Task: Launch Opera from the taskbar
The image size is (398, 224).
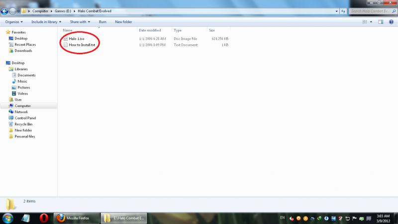Action: (x=44, y=218)
